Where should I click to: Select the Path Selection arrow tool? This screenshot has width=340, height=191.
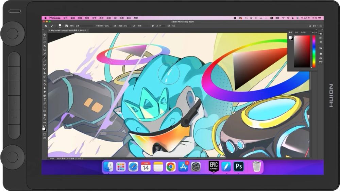click(45, 107)
